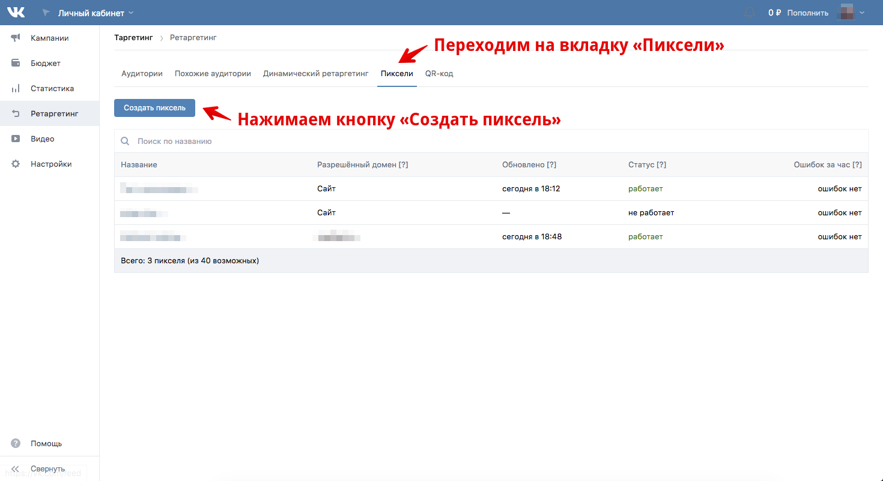Click the Бюджет wallet icon
The height and width of the screenshot is (481, 883).
tap(16, 63)
